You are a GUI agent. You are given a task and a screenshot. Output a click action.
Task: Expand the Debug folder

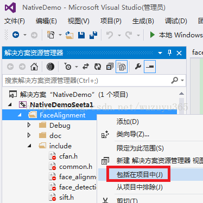pos(29,125)
